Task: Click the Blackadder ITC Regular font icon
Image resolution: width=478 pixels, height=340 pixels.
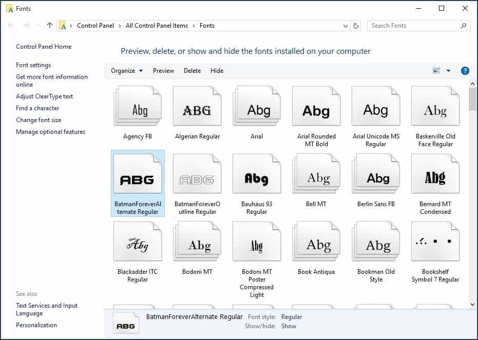Action: [137, 241]
